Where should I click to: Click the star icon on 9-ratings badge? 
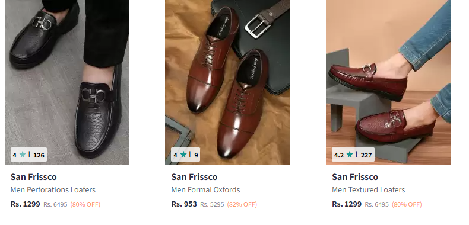pos(183,155)
